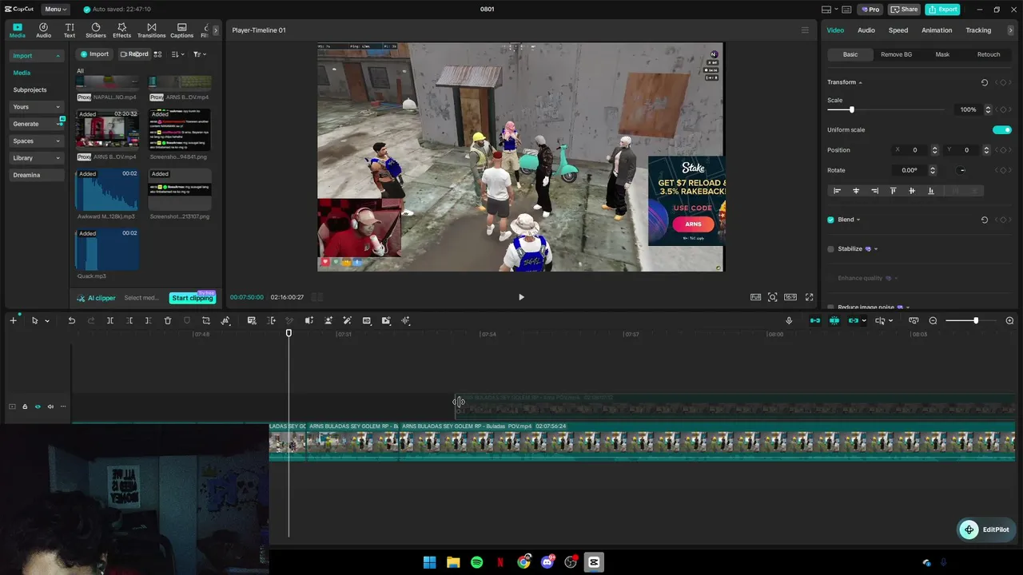The height and width of the screenshot is (575, 1023).
Task: Open EditPilot assistant
Action: coord(988,529)
